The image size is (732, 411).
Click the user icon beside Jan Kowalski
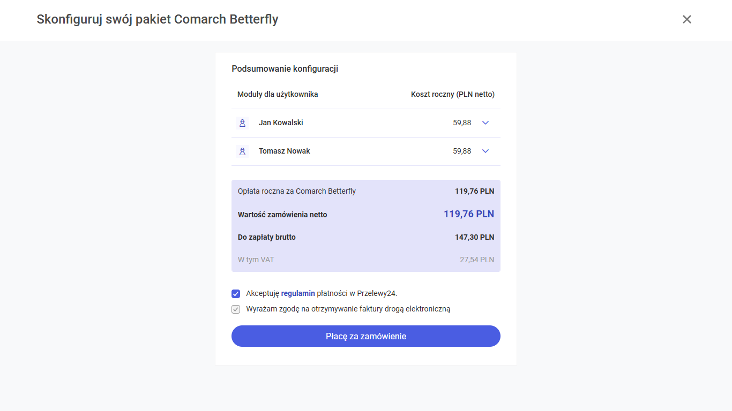[242, 123]
